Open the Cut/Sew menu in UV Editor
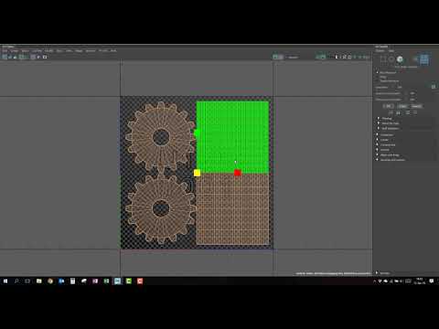This screenshot has height=329, width=439. pyautogui.click(x=37, y=50)
